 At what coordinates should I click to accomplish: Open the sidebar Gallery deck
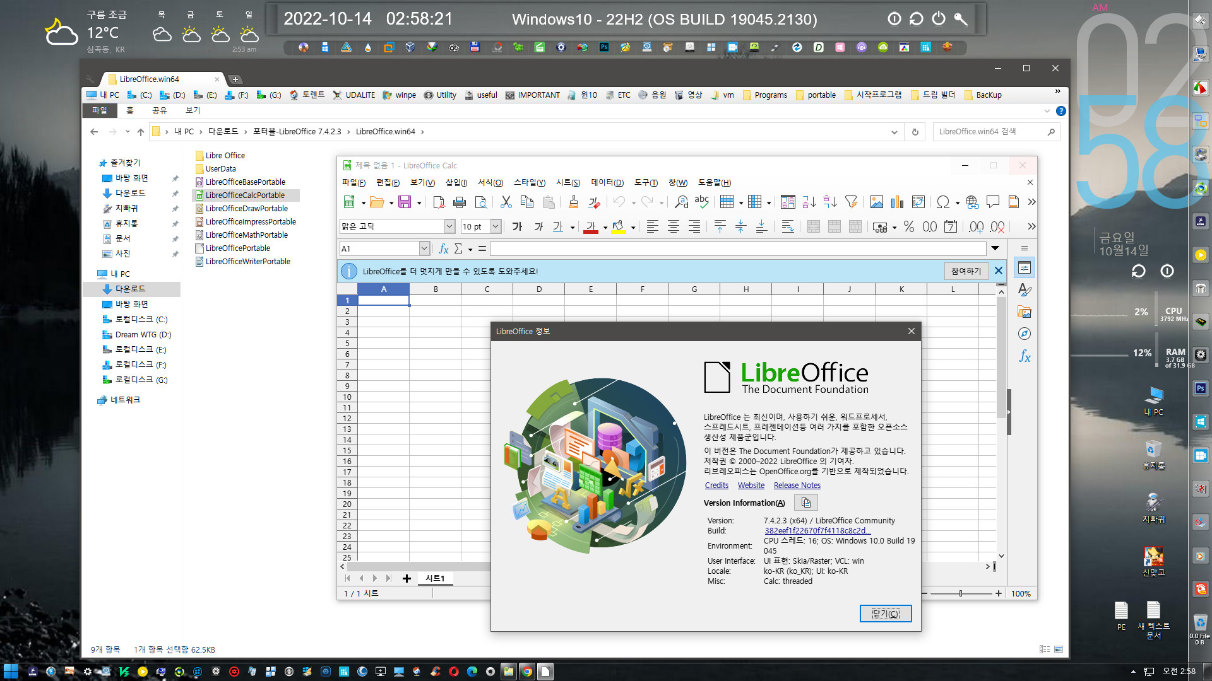tap(1024, 311)
